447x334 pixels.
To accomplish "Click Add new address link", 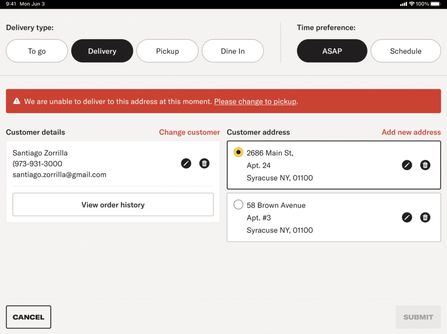I will (411, 132).
